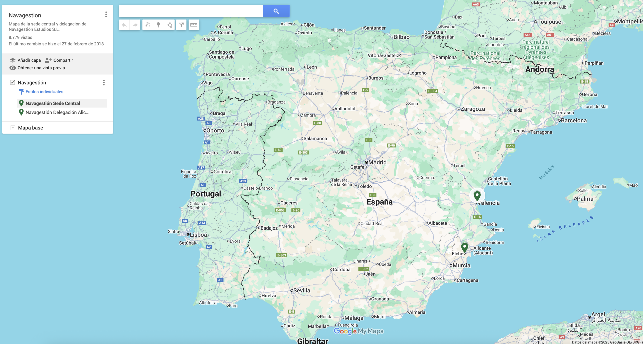
Task: Expand the Mapa base dropdown arrow
Action: click(x=13, y=128)
